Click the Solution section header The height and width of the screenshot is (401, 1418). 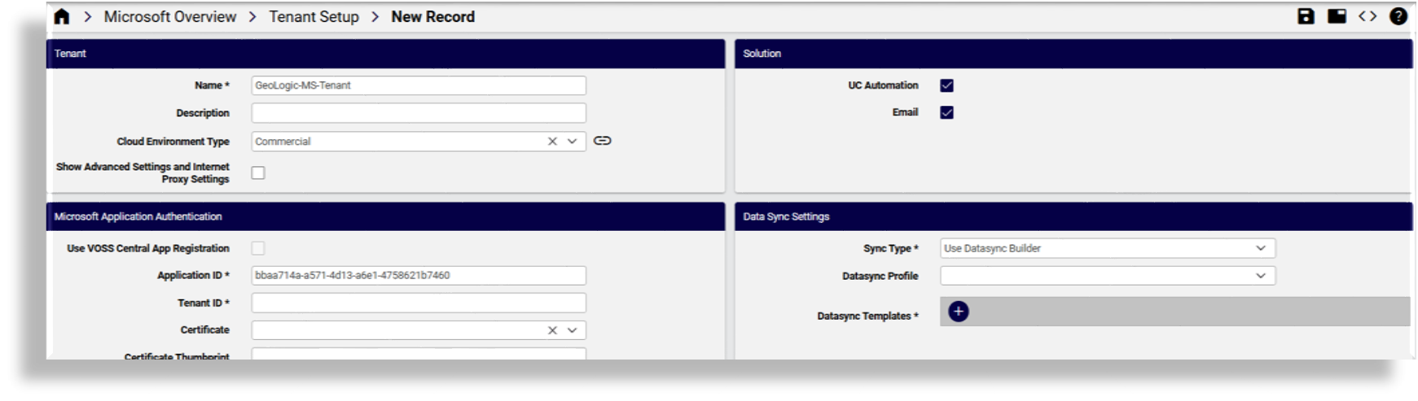(1073, 54)
